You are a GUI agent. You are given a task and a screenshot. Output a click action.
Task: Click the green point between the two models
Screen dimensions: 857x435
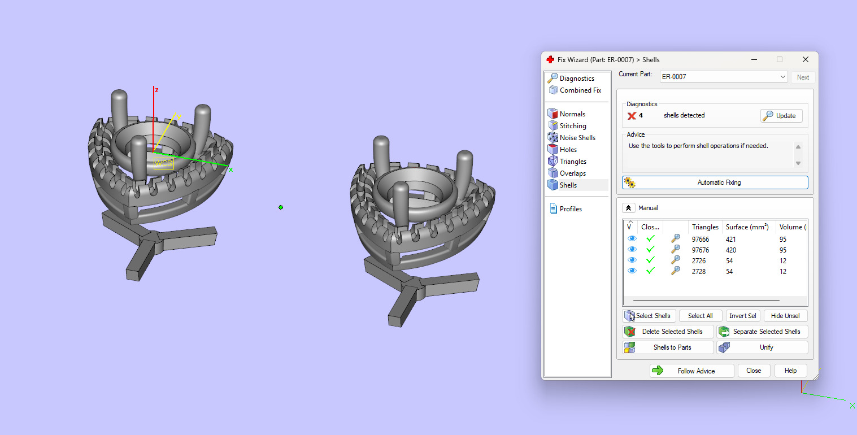[x=281, y=207]
